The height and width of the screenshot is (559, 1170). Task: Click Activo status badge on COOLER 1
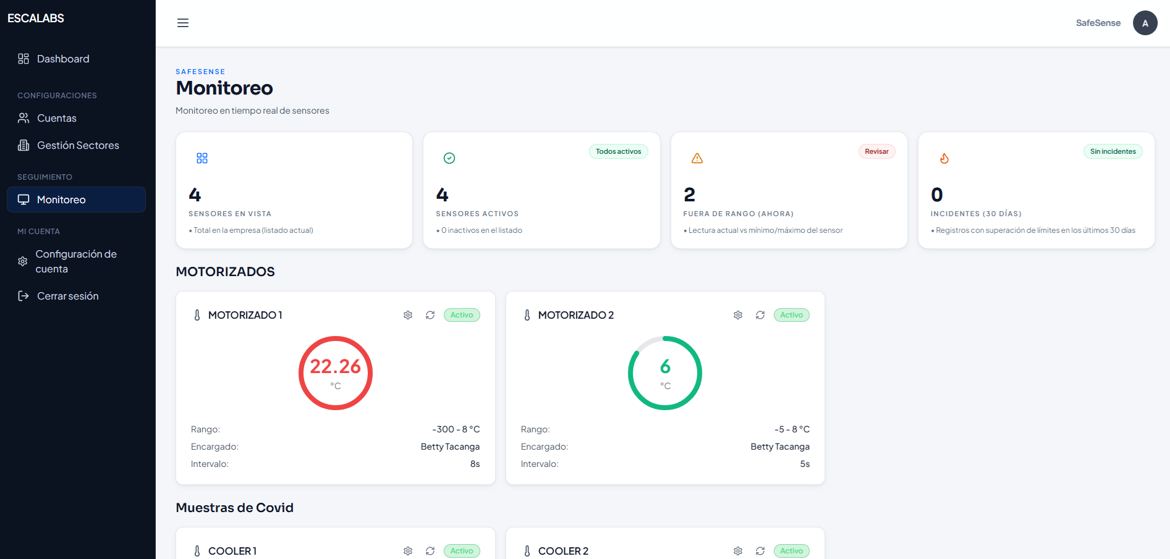coord(462,551)
